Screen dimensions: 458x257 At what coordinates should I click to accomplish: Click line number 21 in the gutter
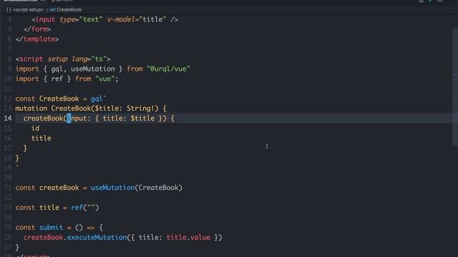click(x=8, y=188)
